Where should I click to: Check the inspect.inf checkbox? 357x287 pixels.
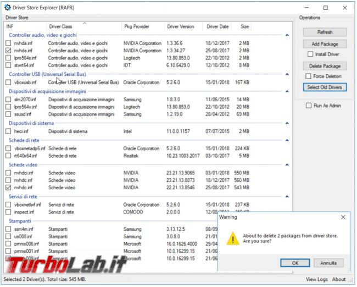pos(8,212)
